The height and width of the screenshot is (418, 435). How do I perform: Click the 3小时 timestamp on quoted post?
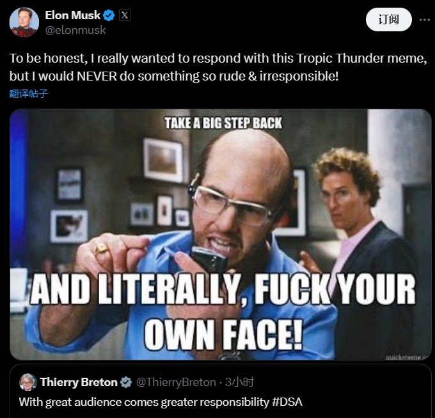click(239, 382)
